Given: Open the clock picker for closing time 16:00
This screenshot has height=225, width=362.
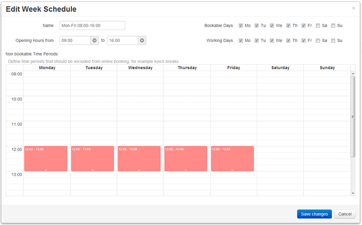Looking at the screenshot, I should [142, 41].
